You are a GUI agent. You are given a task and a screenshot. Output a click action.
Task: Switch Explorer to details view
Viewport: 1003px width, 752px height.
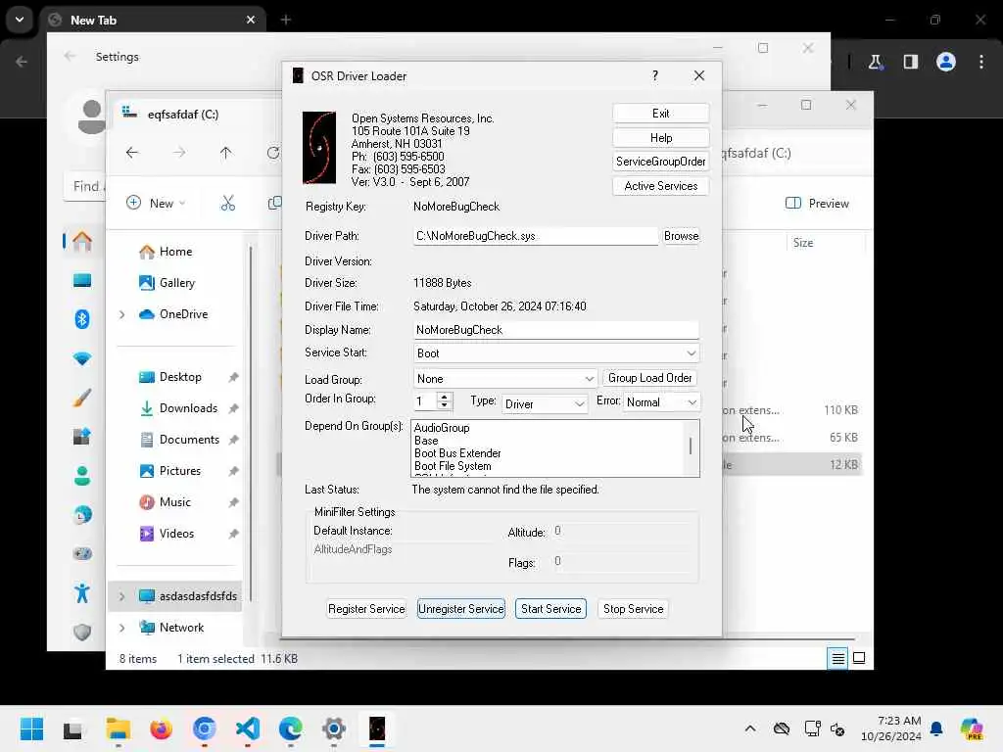(x=838, y=658)
